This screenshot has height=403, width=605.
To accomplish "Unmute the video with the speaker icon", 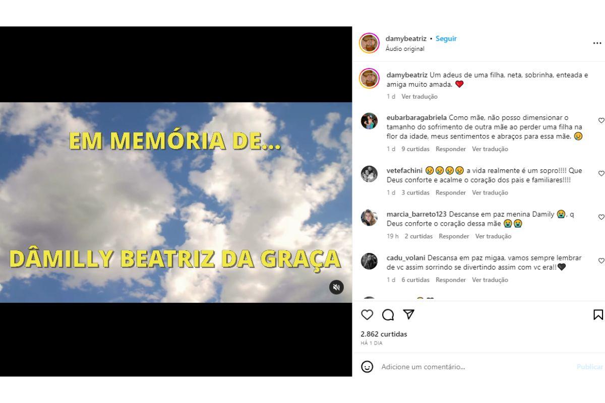I will (x=336, y=287).
